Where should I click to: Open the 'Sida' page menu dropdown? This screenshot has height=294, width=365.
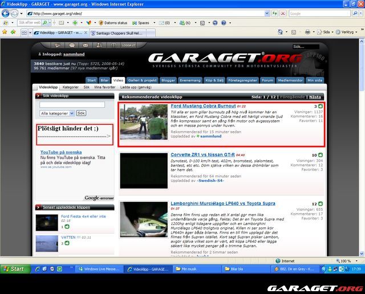click(x=325, y=32)
